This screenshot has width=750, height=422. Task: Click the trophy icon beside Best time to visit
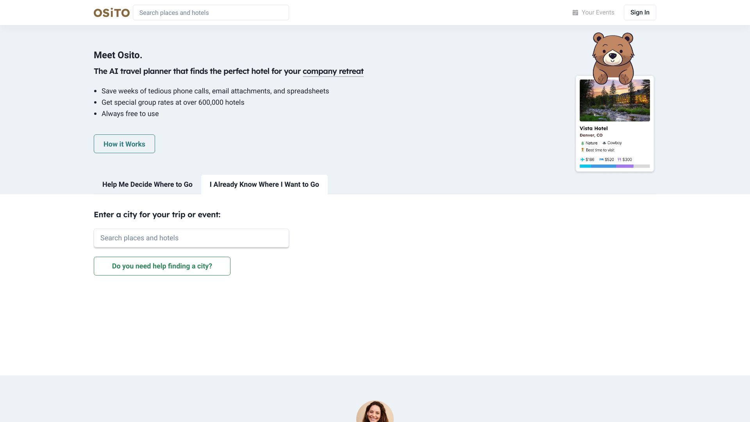click(582, 150)
